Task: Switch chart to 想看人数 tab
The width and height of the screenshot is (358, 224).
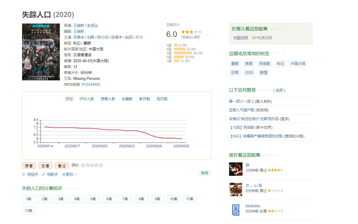Action: click(108, 99)
